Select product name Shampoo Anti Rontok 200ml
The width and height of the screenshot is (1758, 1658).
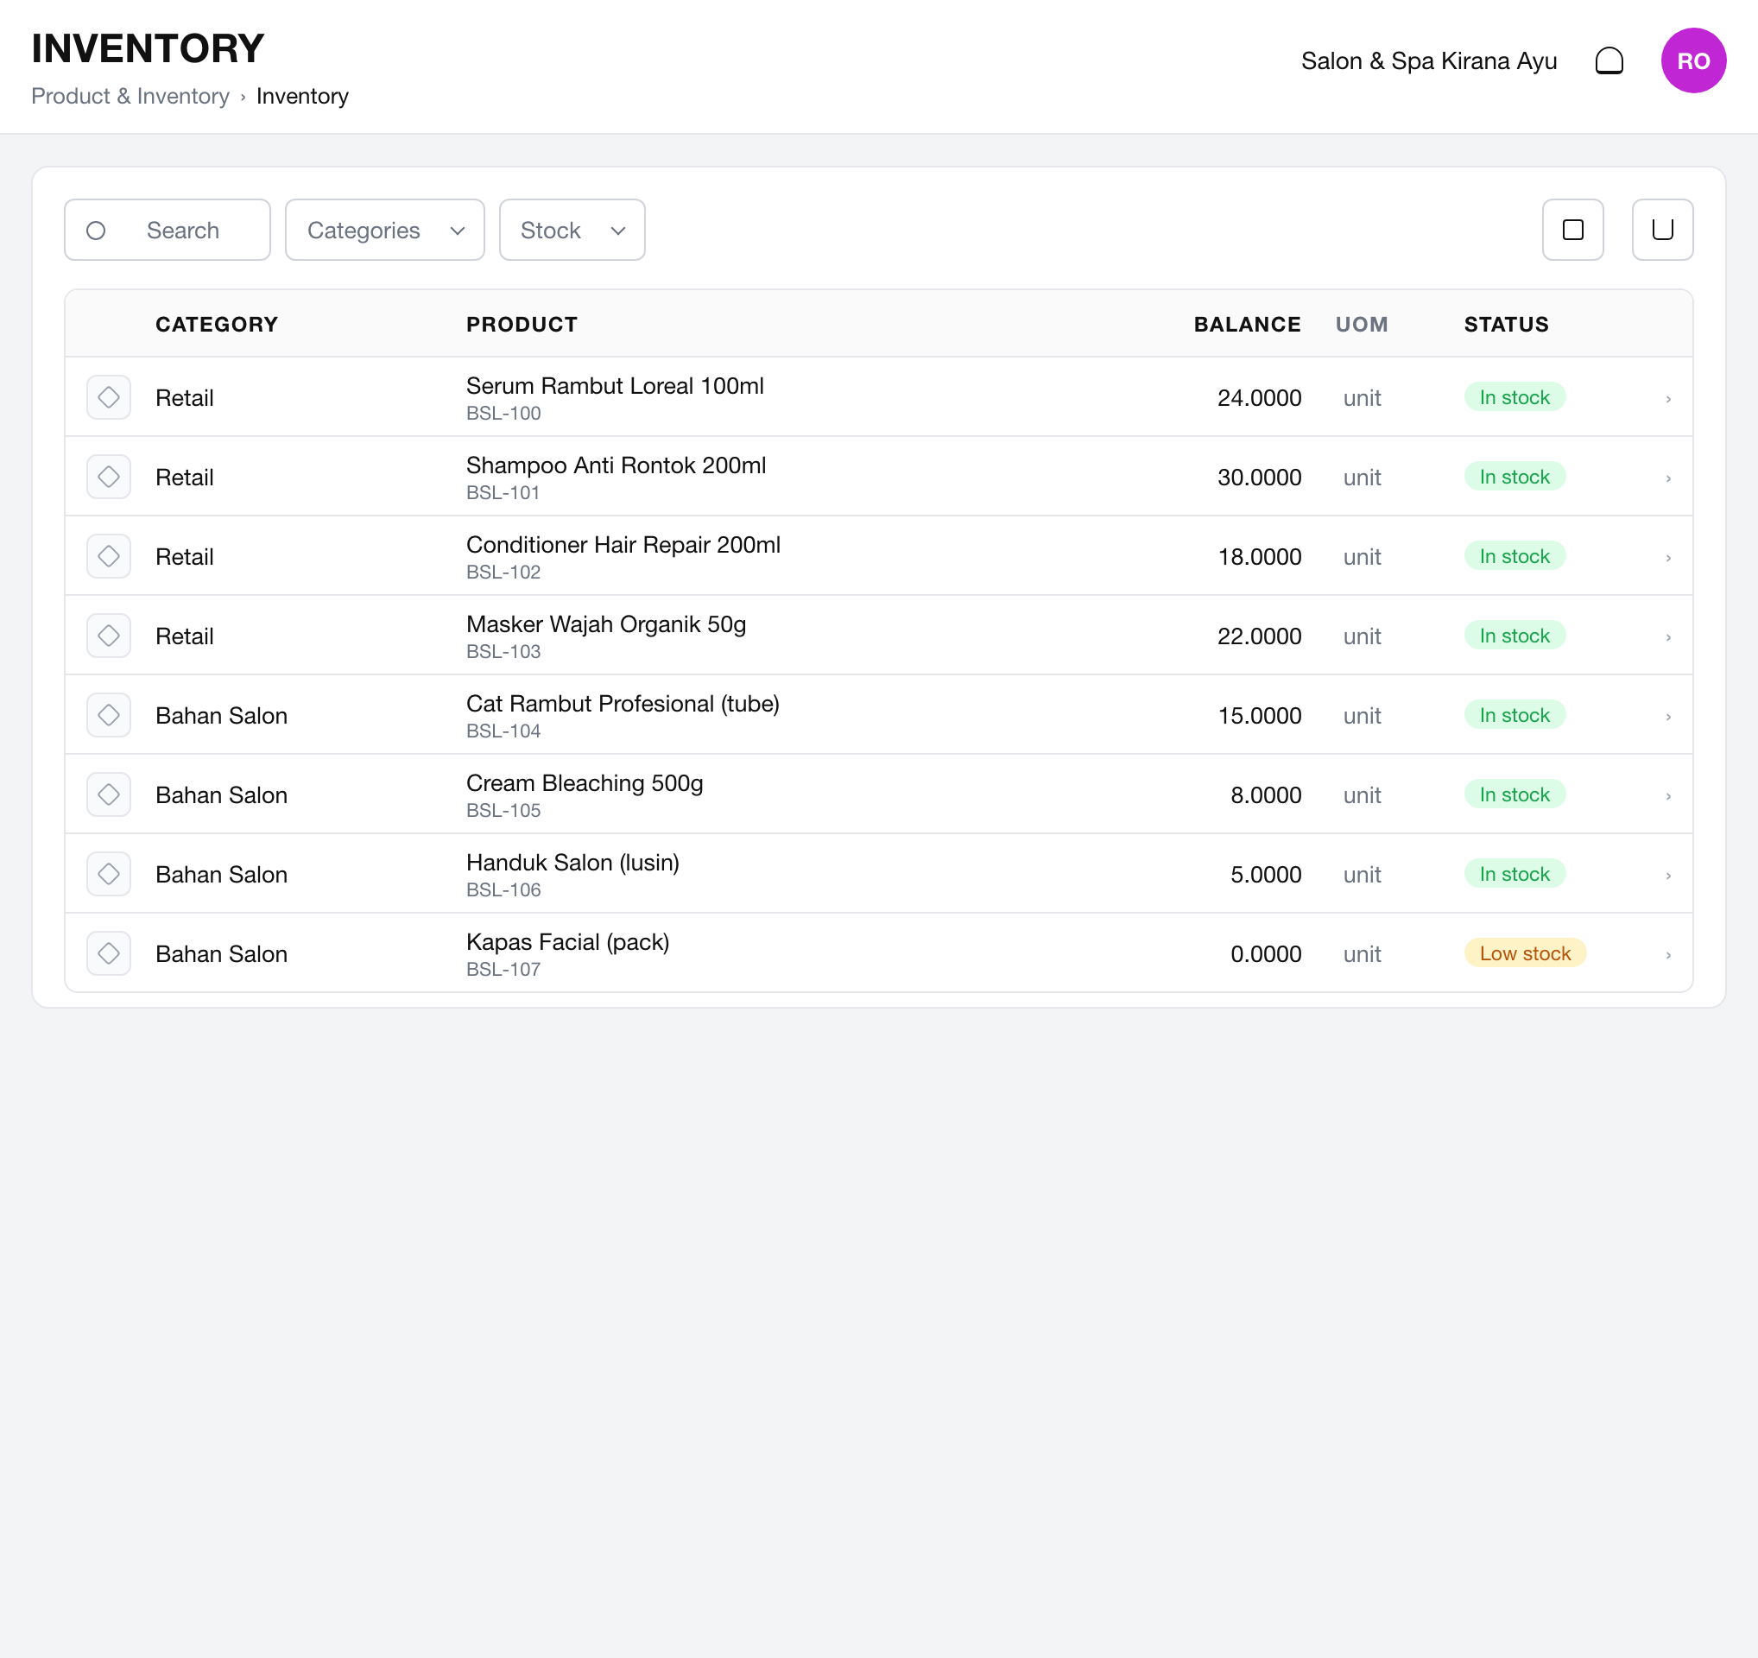coord(616,465)
